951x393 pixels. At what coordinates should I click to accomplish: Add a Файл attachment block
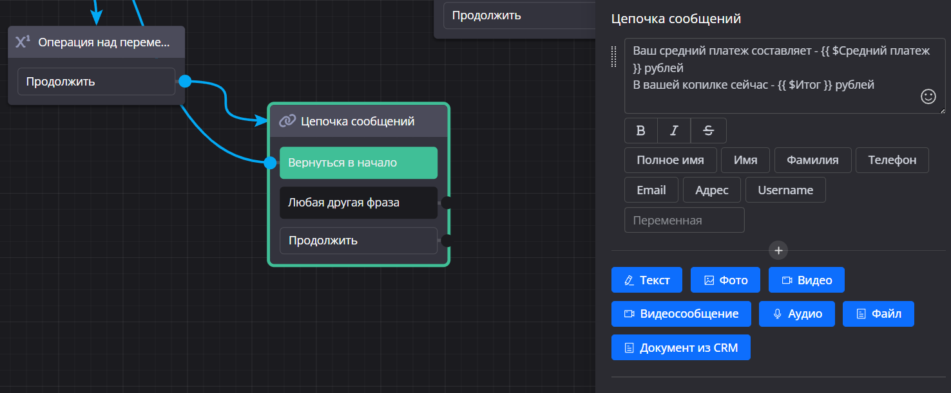pyautogui.click(x=878, y=314)
